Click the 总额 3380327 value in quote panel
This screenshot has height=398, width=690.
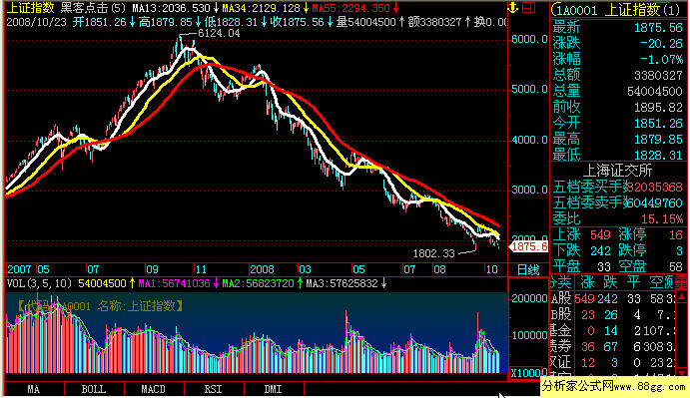658,76
